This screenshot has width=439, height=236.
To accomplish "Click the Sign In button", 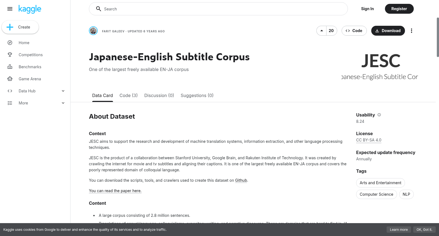I will 367,9.
